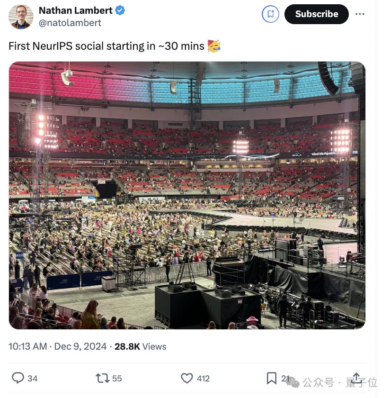
Task: Open the 10:13 AM Dec 9, 2024 timestamp
Action: (x=57, y=346)
